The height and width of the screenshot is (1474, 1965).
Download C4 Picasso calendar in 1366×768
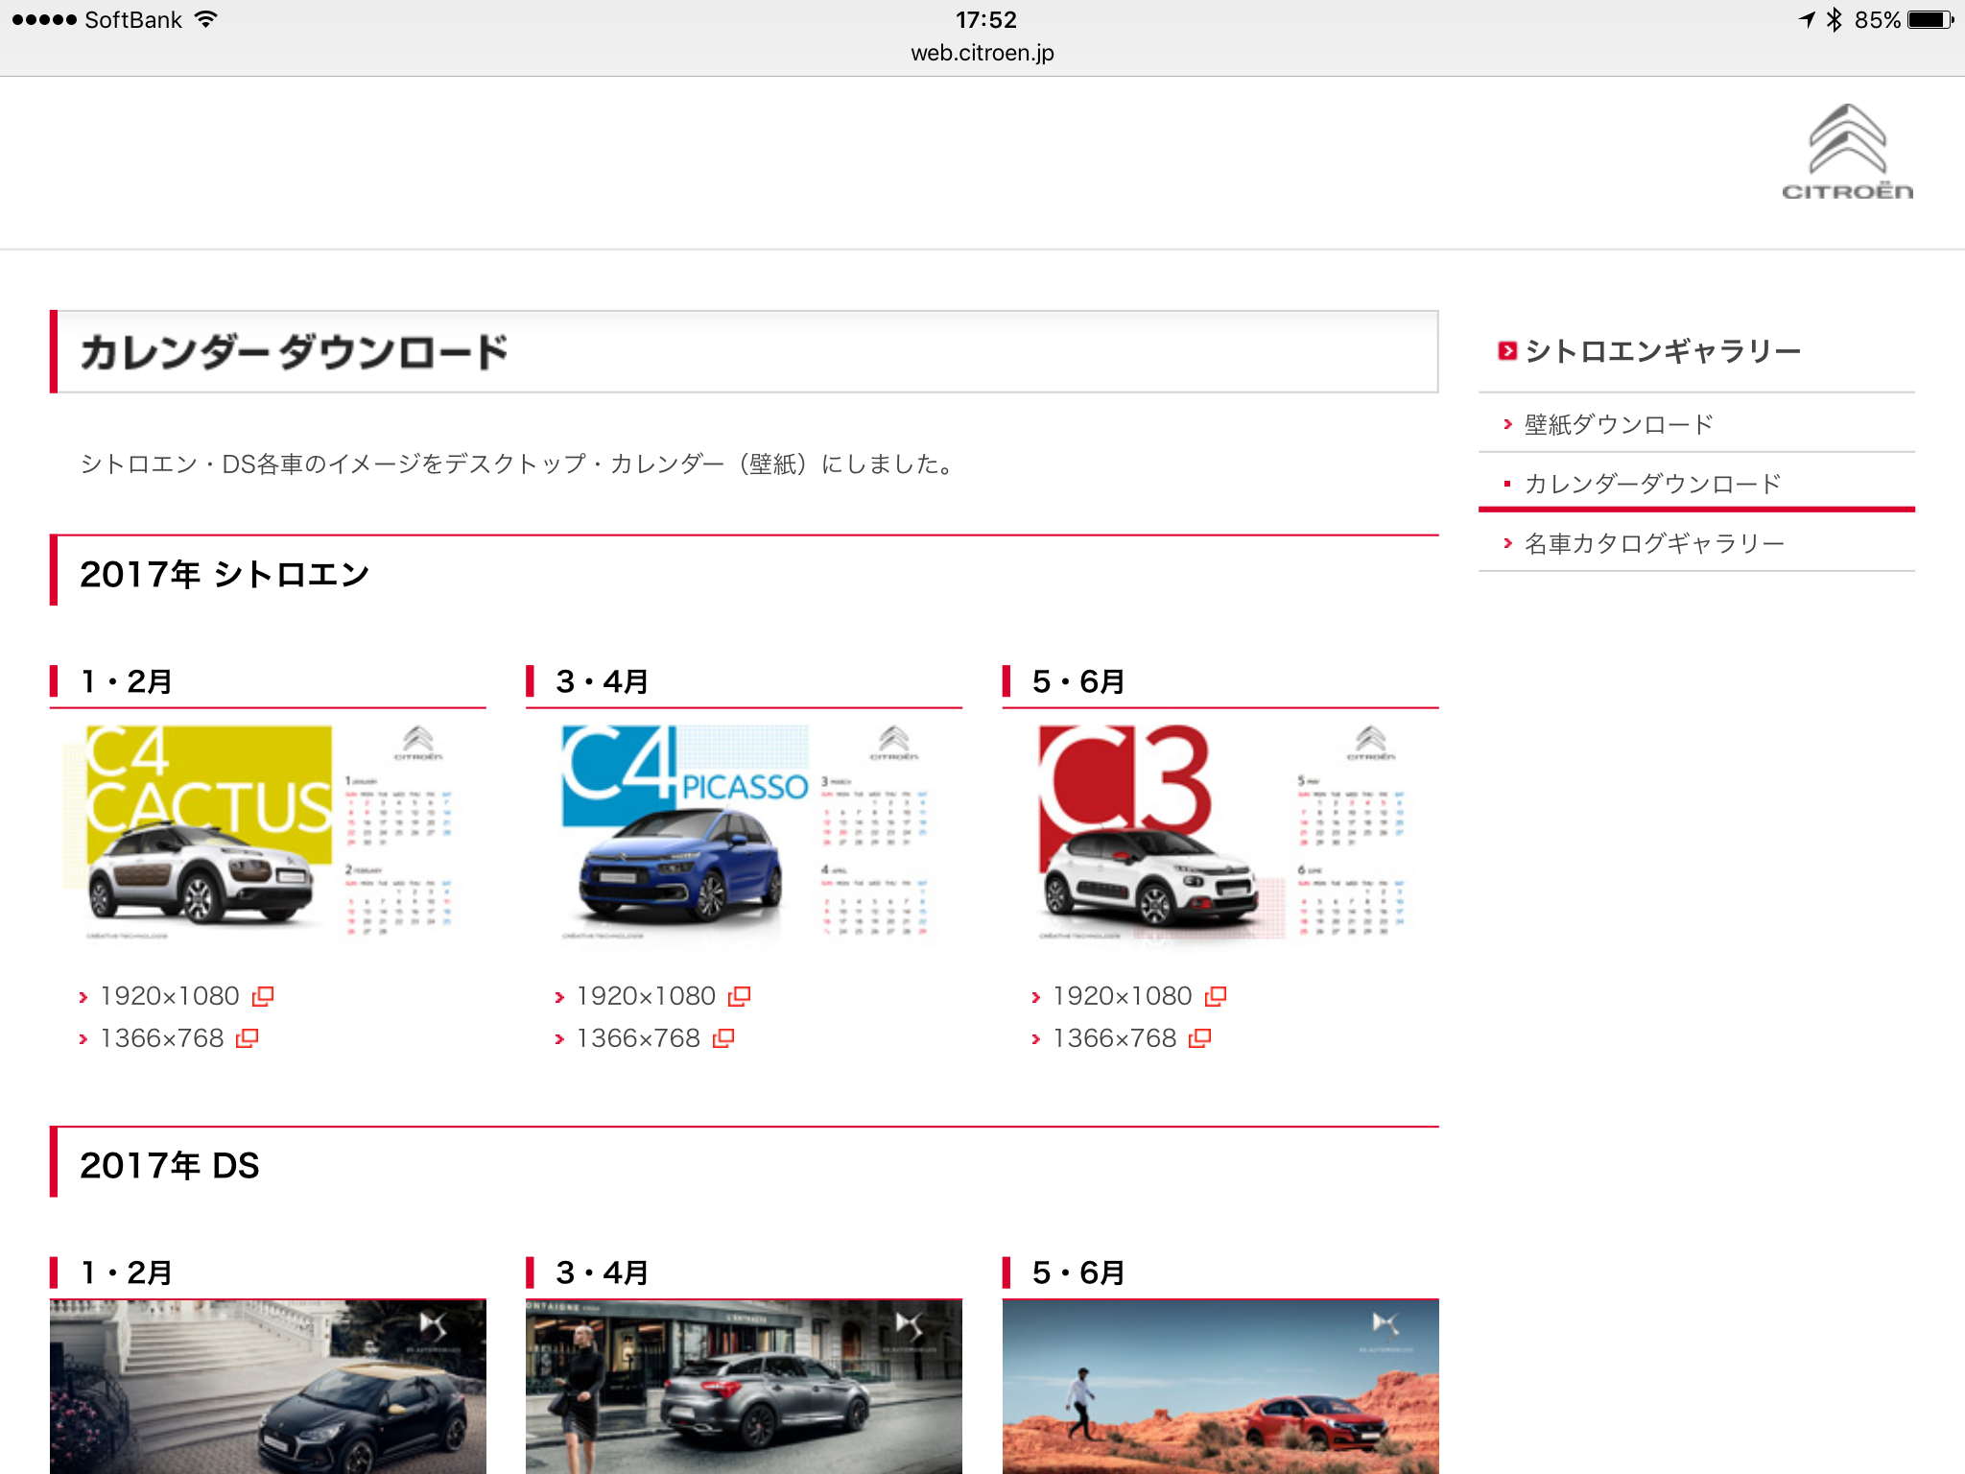[x=638, y=1038]
